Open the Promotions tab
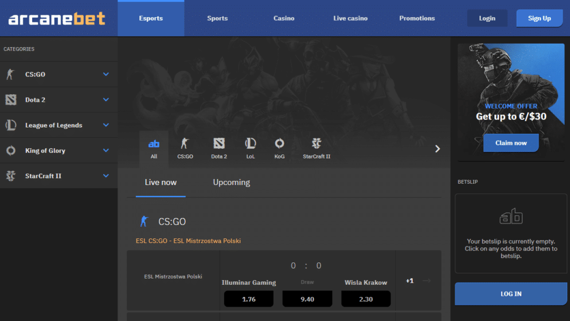The height and width of the screenshot is (321, 570). (x=417, y=18)
